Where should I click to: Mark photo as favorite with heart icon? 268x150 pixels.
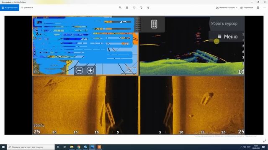click(x=134, y=7)
